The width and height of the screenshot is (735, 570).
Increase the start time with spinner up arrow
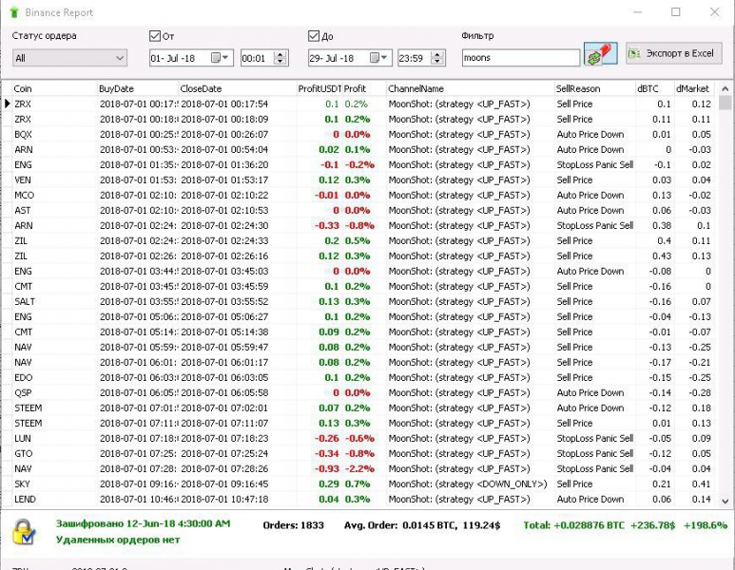click(x=280, y=54)
